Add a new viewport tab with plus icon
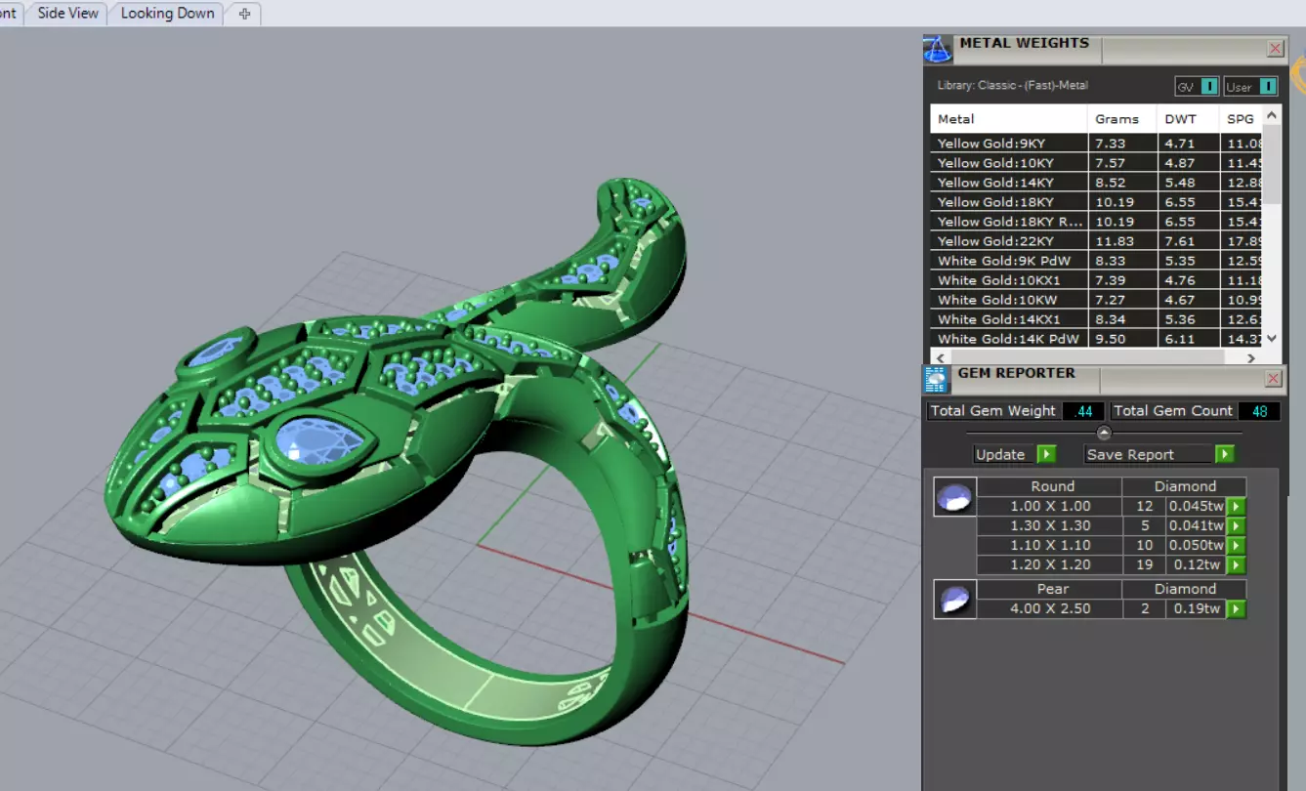This screenshot has height=791, width=1306. pyautogui.click(x=244, y=14)
